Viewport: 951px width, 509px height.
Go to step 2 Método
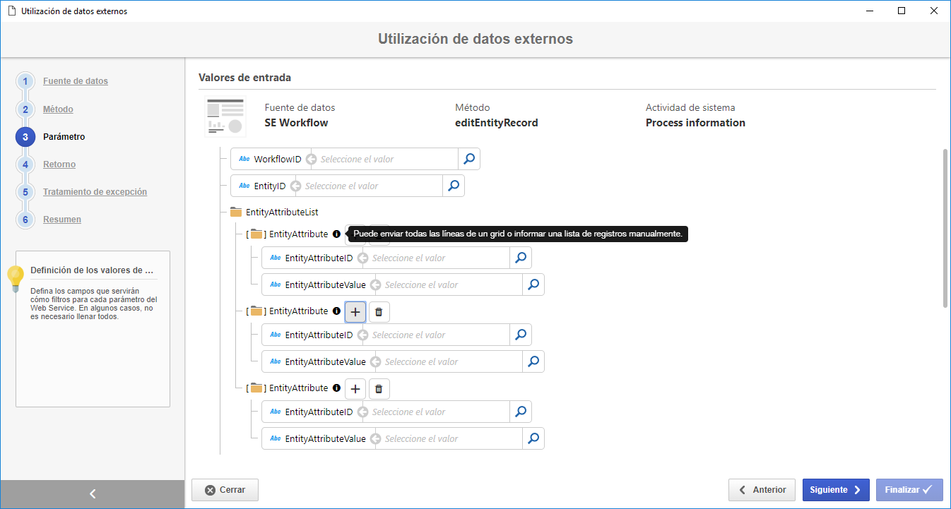58,109
